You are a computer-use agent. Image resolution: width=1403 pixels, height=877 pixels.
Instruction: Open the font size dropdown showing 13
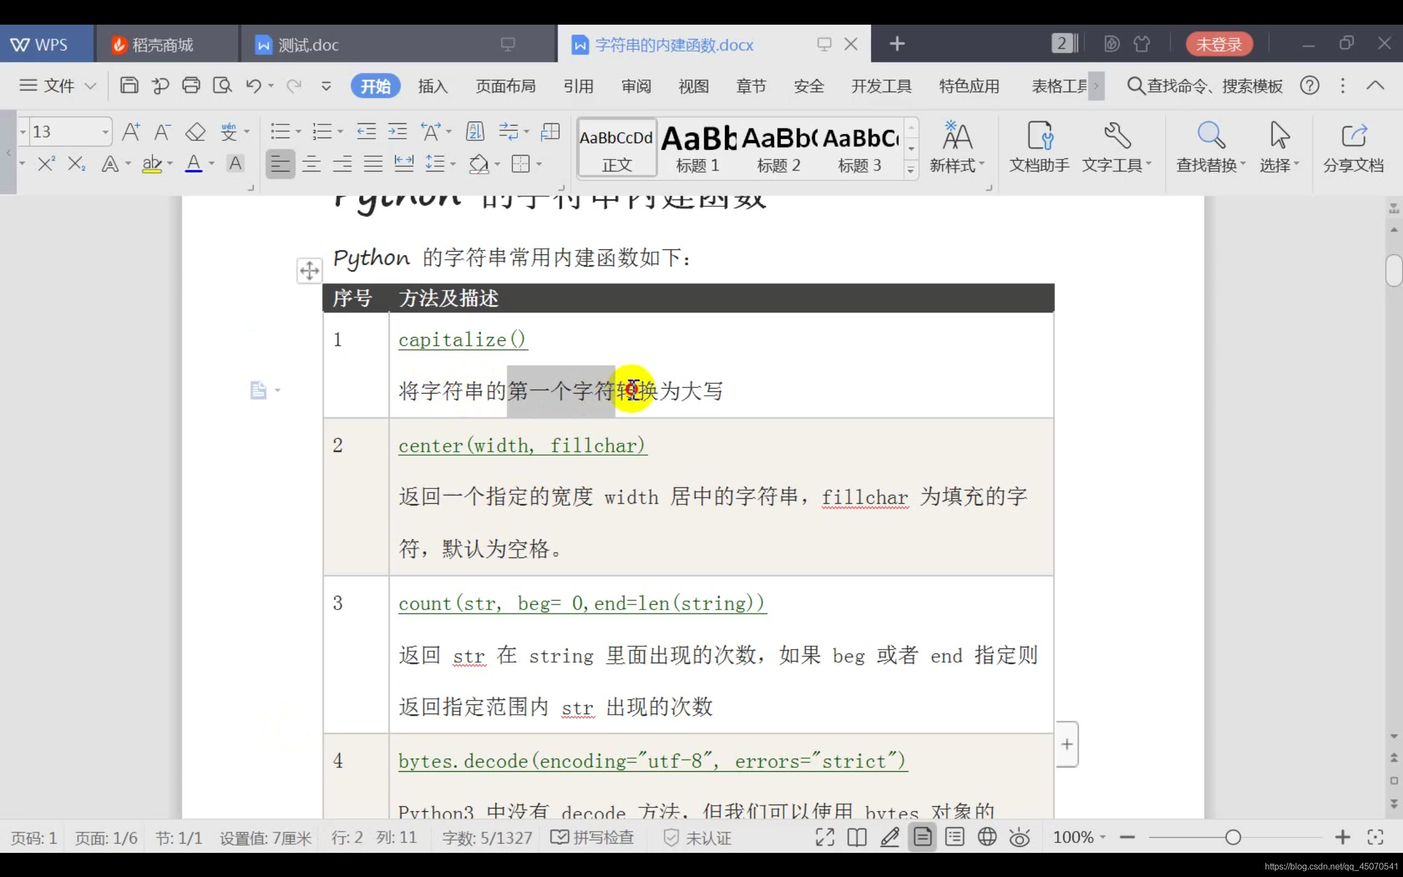tap(105, 132)
